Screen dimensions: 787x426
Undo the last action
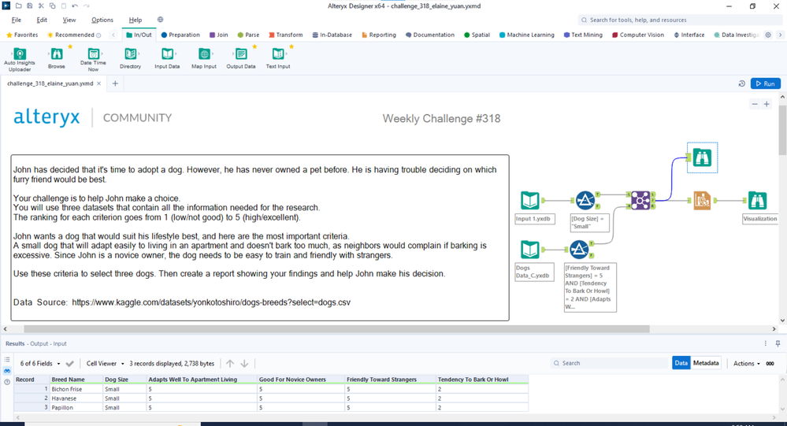click(x=75, y=6)
